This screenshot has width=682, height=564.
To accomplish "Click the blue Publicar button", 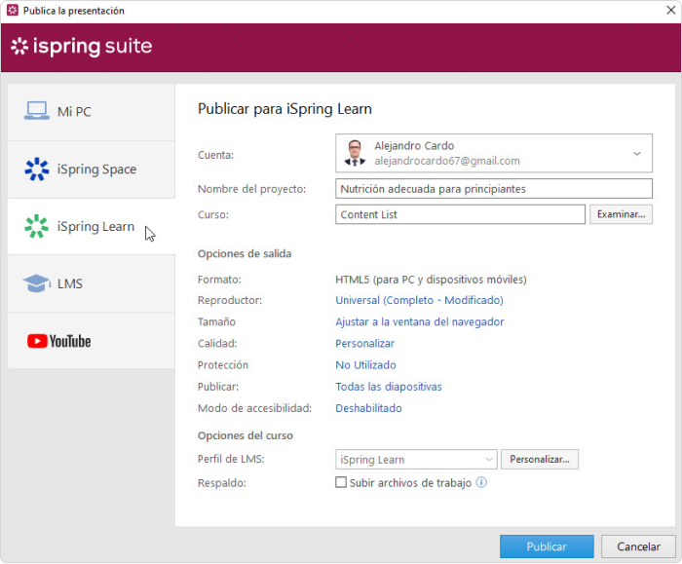I will point(547,546).
